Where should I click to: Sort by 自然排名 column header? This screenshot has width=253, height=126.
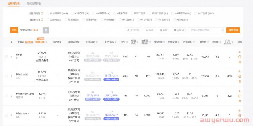tap(92, 42)
